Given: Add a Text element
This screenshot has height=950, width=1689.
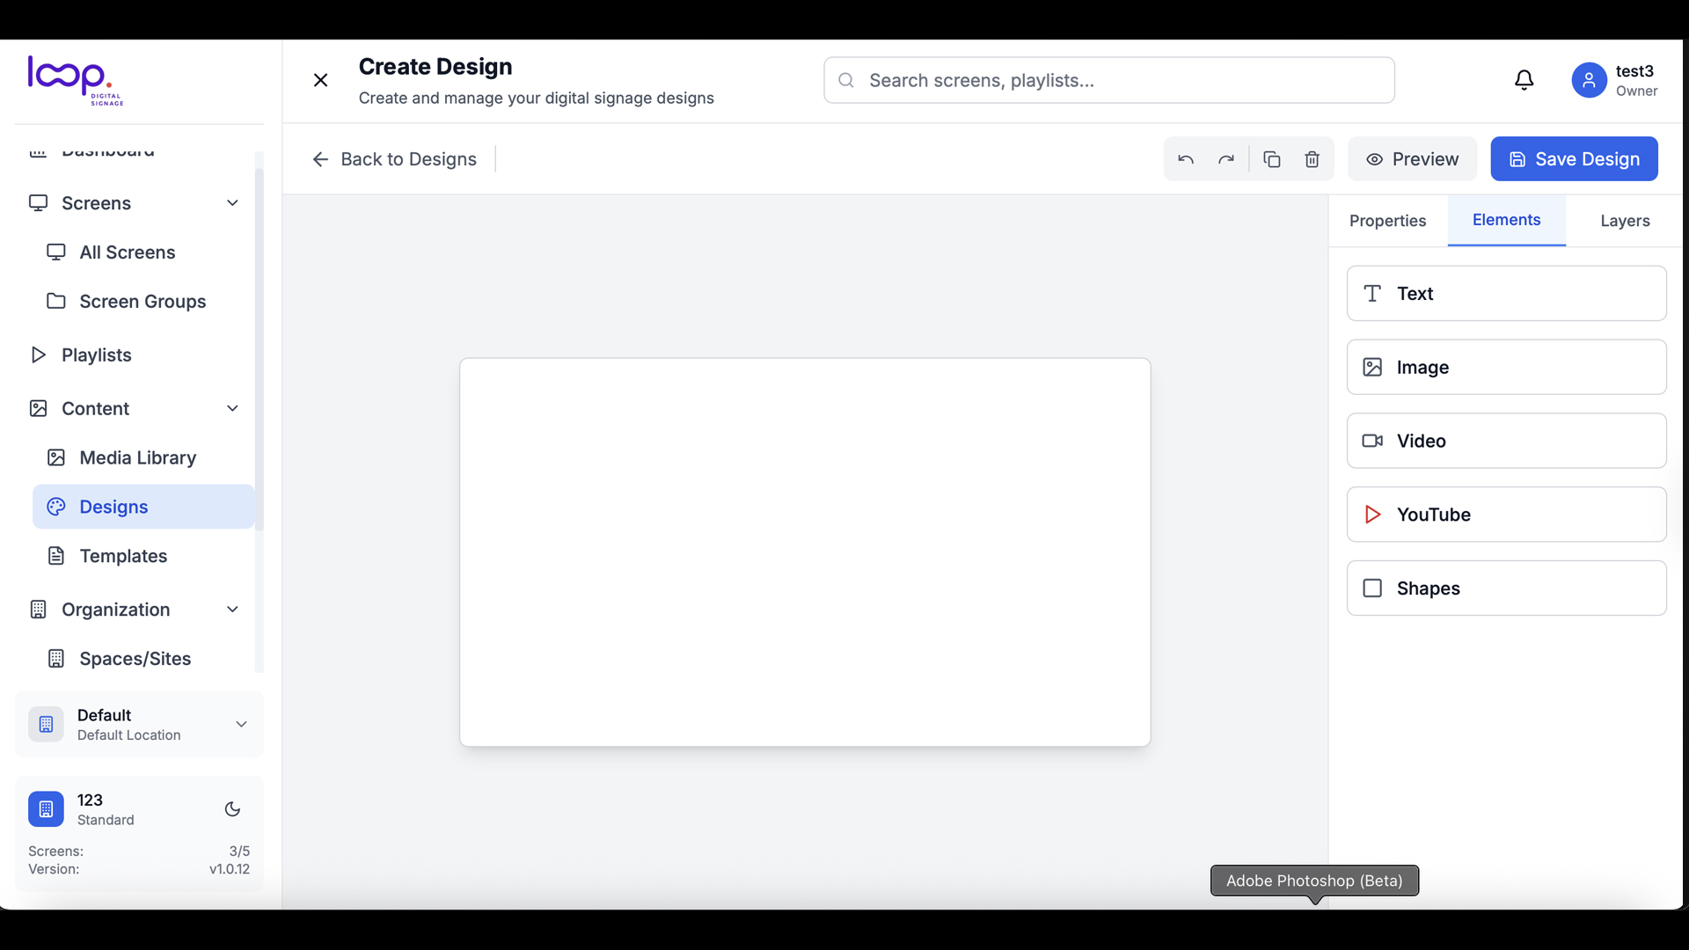Looking at the screenshot, I should point(1506,294).
